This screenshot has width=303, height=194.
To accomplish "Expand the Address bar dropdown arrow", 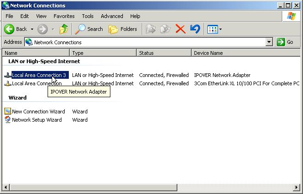I will [x=269, y=42].
